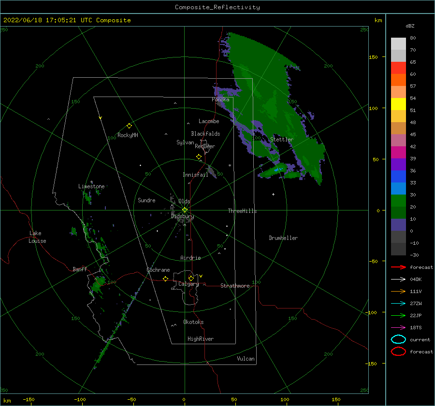435x406 pixels.
Task: Click the Banff label
Action: click(x=80, y=269)
